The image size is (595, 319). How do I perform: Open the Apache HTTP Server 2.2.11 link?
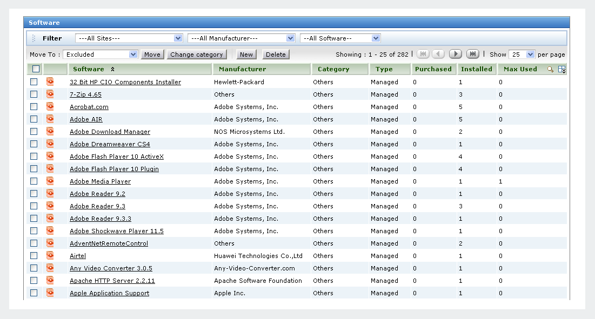pos(112,281)
